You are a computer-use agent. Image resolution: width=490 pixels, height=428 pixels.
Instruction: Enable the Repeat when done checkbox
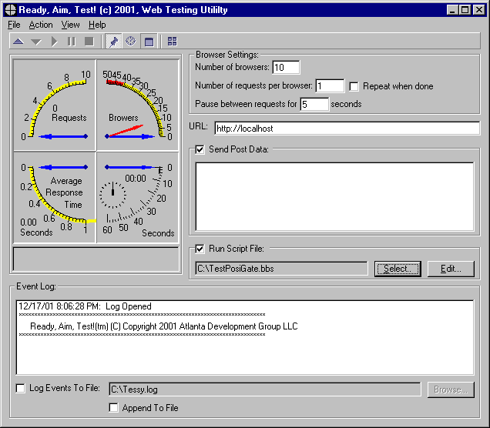pyautogui.click(x=354, y=86)
